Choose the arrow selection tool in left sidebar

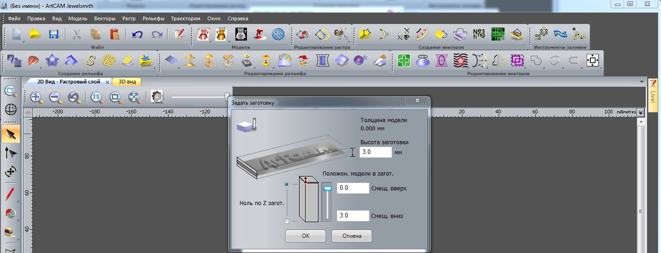(11, 134)
